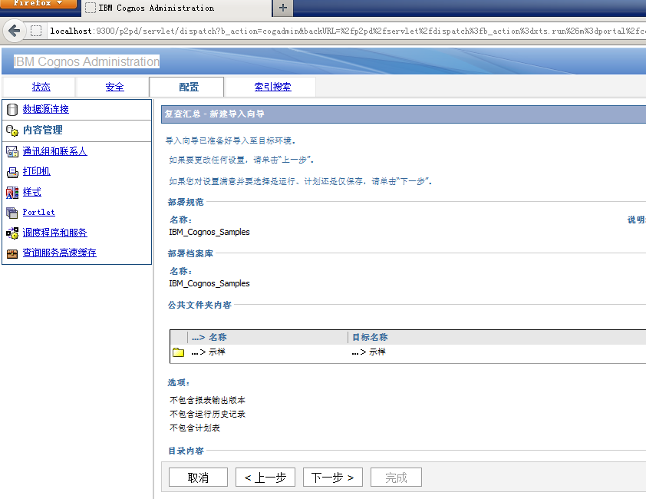Click the 不包含计划表 option text
Viewport: 646px width, 499px height.
pyautogui.click(x=195, y=428)
